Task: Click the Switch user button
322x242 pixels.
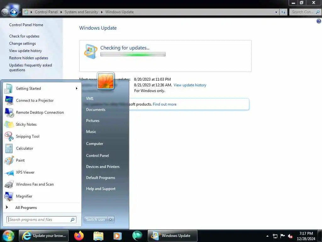Action: 96,220
